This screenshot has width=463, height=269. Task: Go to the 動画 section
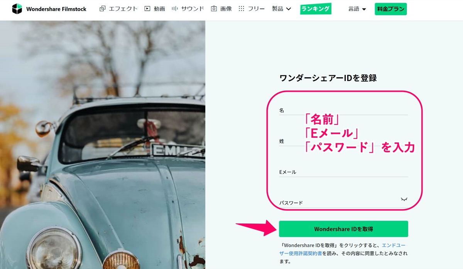pyautogui.click(x=159, y=8)
